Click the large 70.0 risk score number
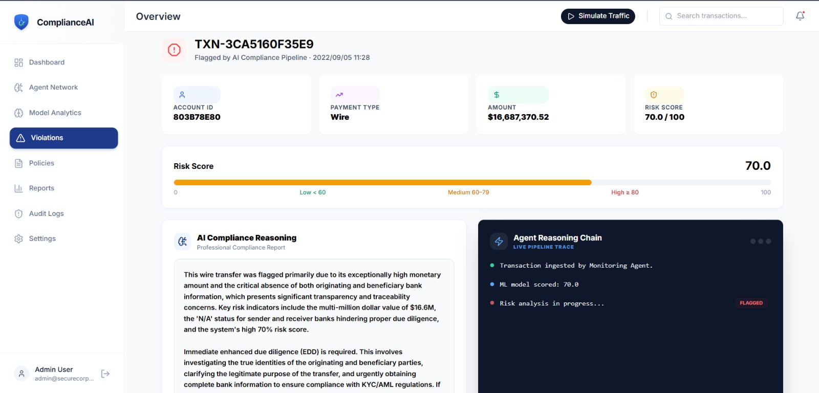 pyautogui.click(x=758, y=166)
